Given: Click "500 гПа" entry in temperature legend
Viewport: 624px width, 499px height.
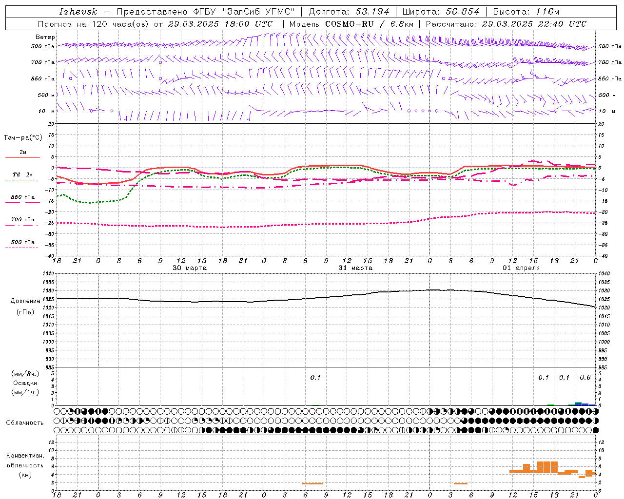Looking at the screenshot, I should click(x=23, y=242).
